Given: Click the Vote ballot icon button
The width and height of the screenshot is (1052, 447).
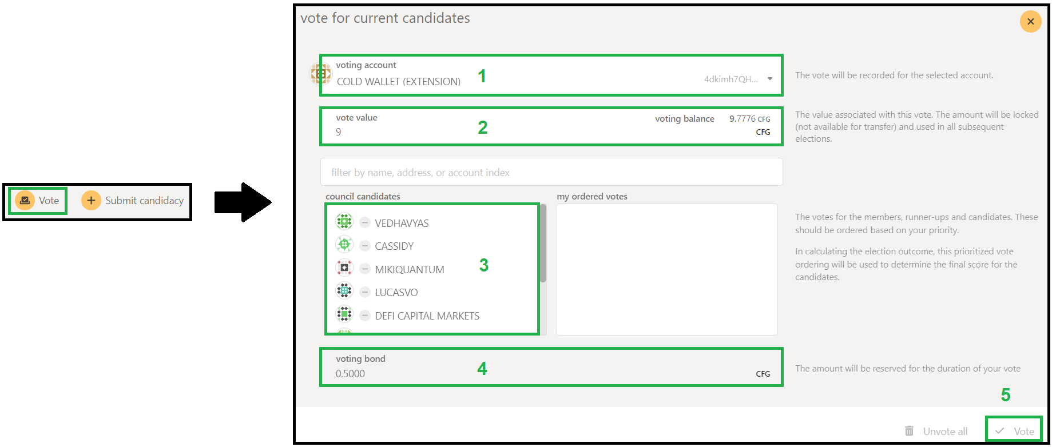Looking at the screenshot, I should click(x=25, y=201).
